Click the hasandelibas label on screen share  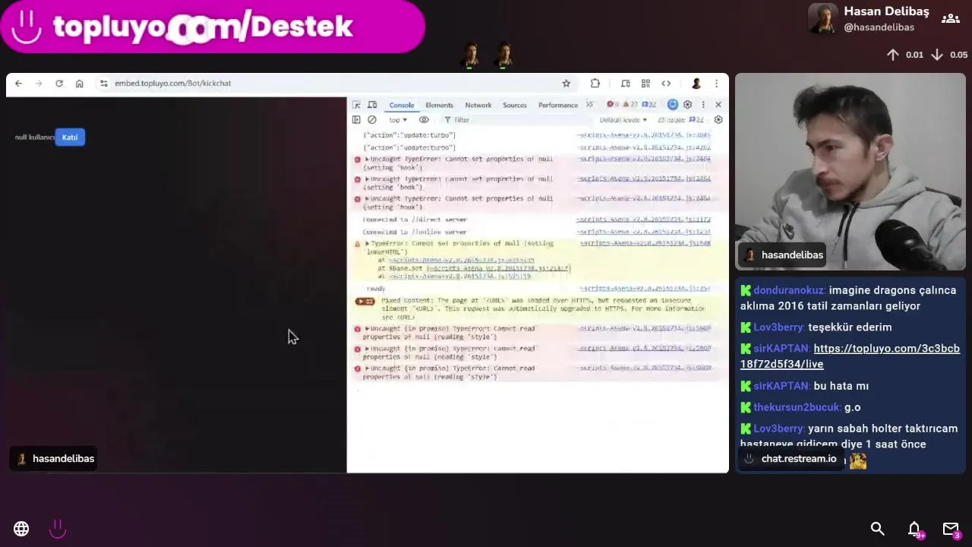click(55, 459)
